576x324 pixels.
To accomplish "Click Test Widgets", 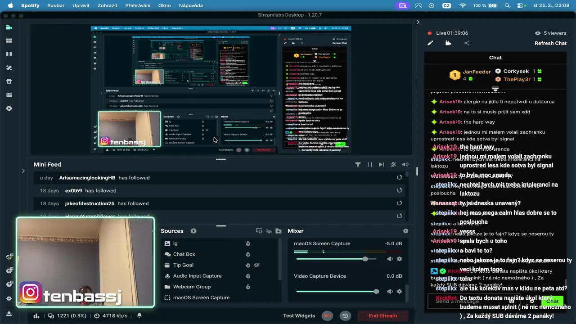I will pyautogui.click(x=299, y=316).
